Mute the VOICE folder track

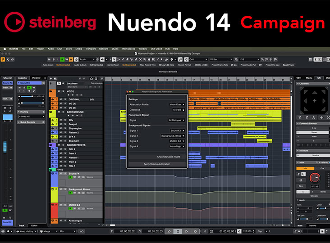click(59, 92)
